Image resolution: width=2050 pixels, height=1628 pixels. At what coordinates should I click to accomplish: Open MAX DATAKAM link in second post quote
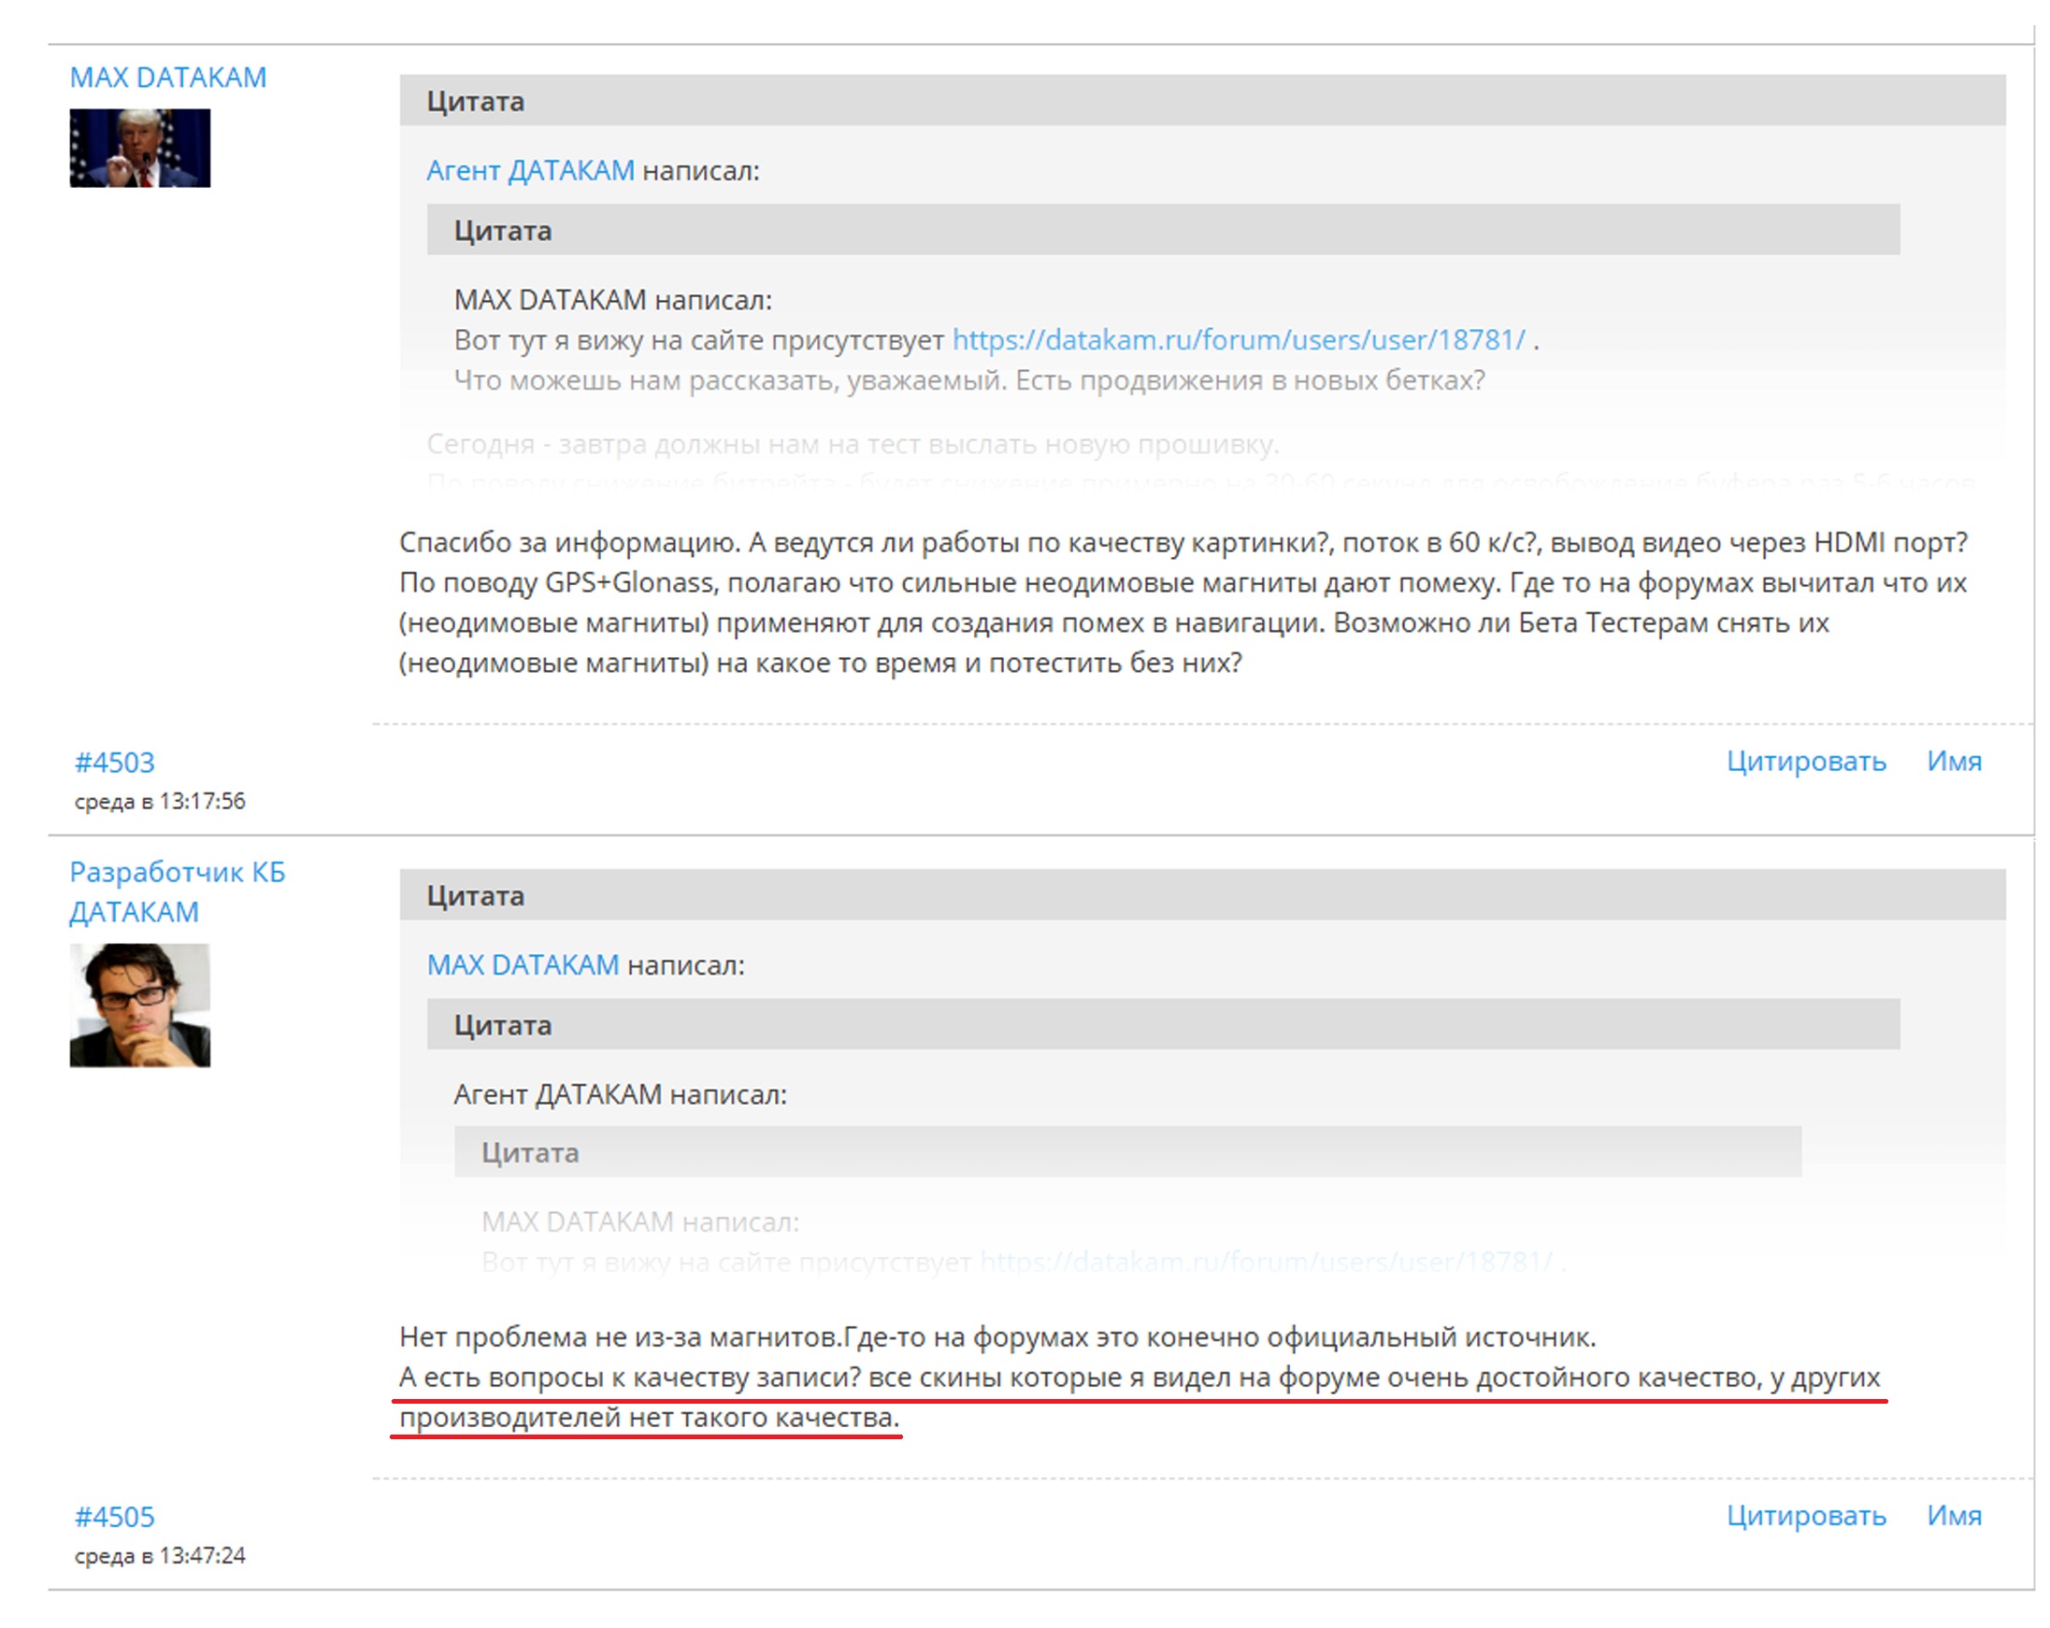coord(522,964)
